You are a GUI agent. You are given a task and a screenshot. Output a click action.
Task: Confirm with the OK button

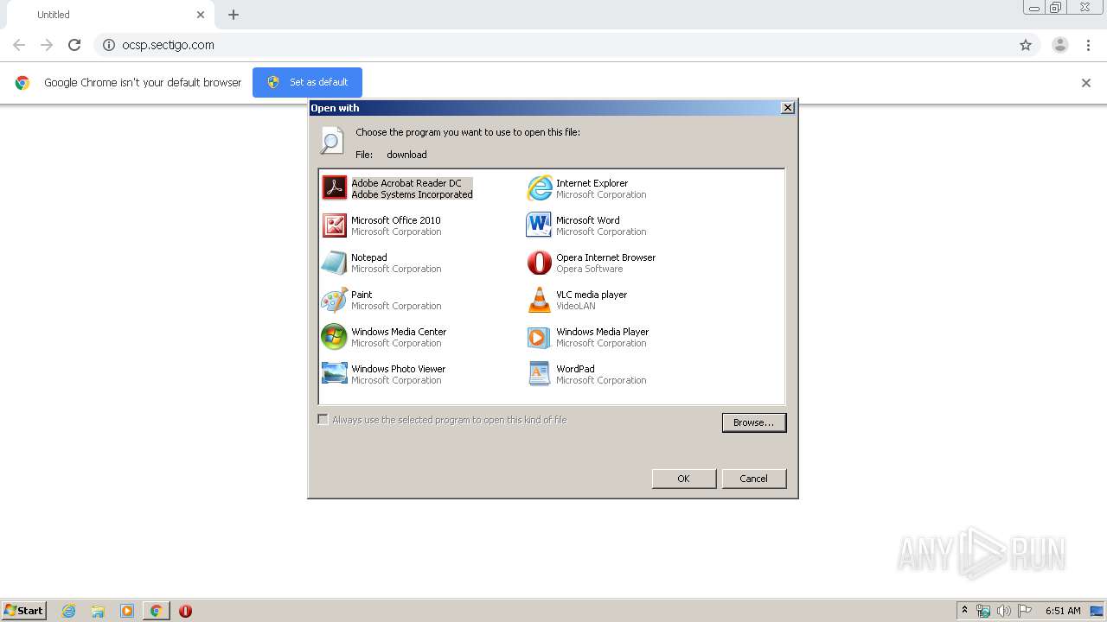pyautogui.click(x=683, y=479)
